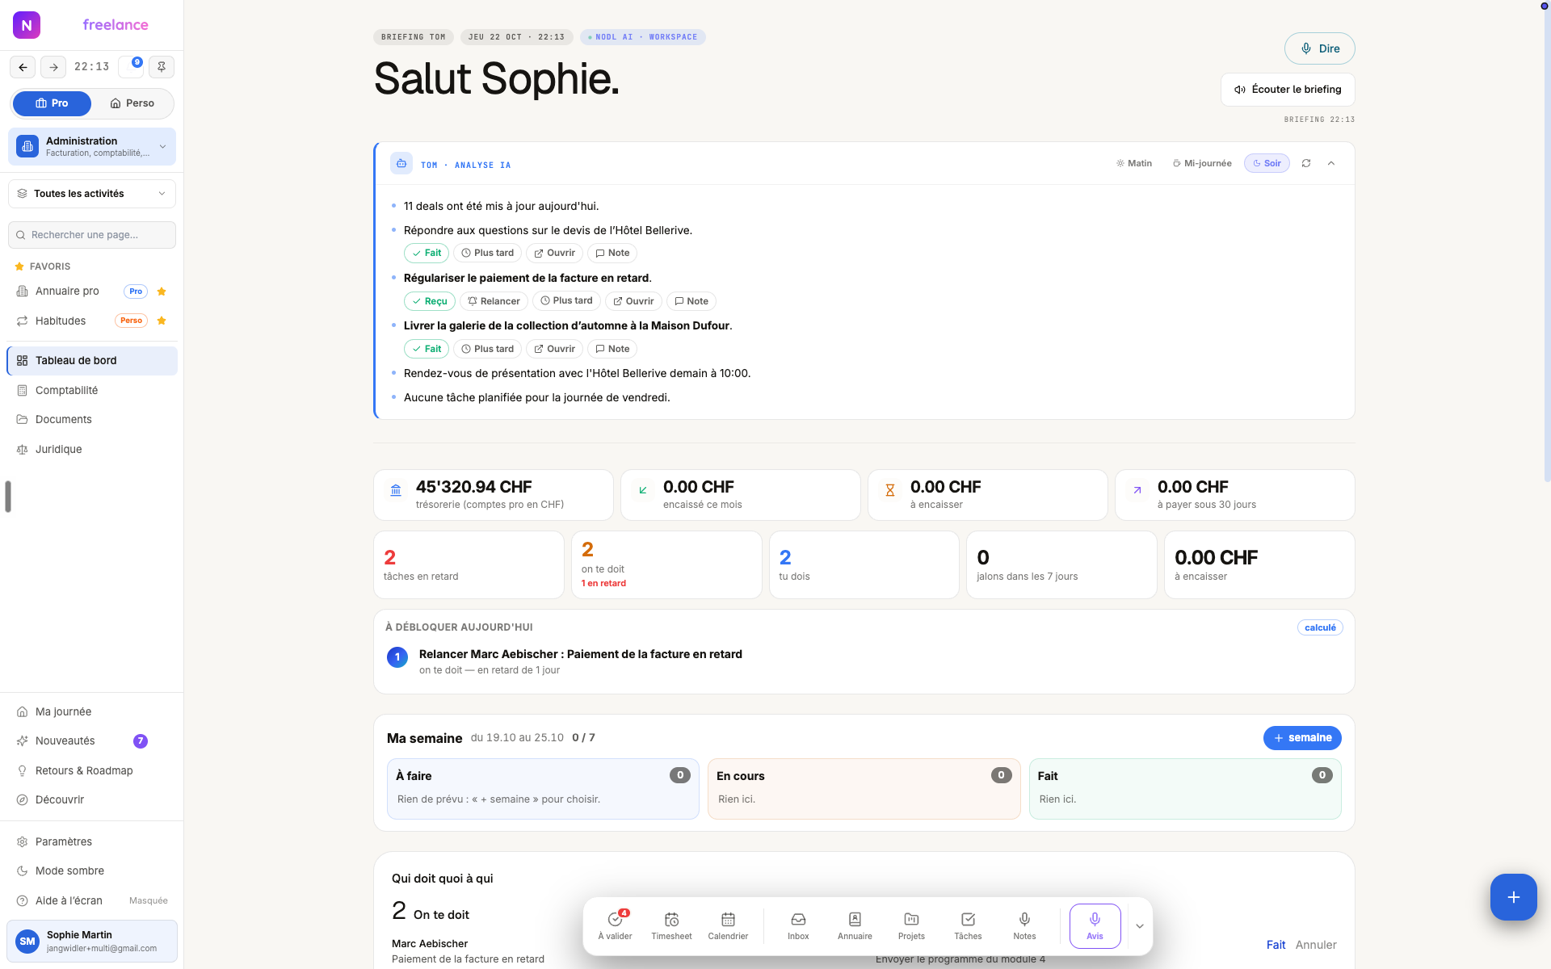Expand the Administration workspace dropdown
Image resolution: width=1551 pixels, height=969 pixels.
[92, 147]
